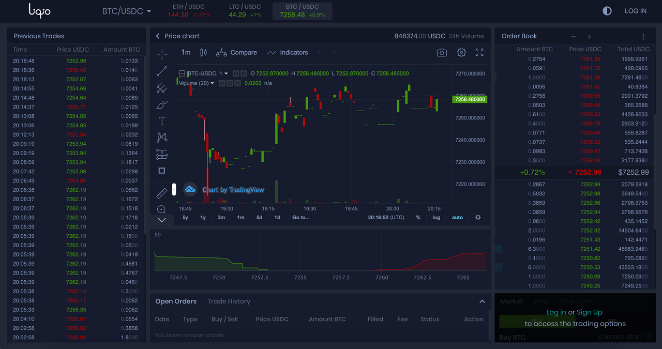Enter fullscreen chart mode
This screenshot has width=662, height=349.
tap(479, 53)
